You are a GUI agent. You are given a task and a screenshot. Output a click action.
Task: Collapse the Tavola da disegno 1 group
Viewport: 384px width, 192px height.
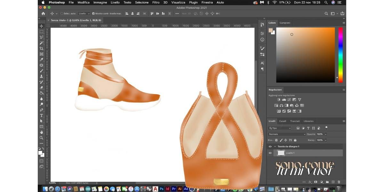275,147
